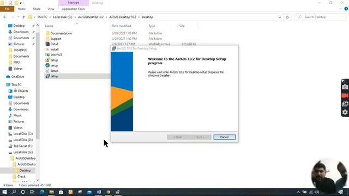
Task: Launch Microsoft Edge from taskbar
Action: tap(42, 192)
